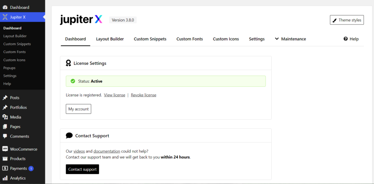Screen dimensions: 374x184
Task: Open Popups in the sidebar
Action: point(9,68)
